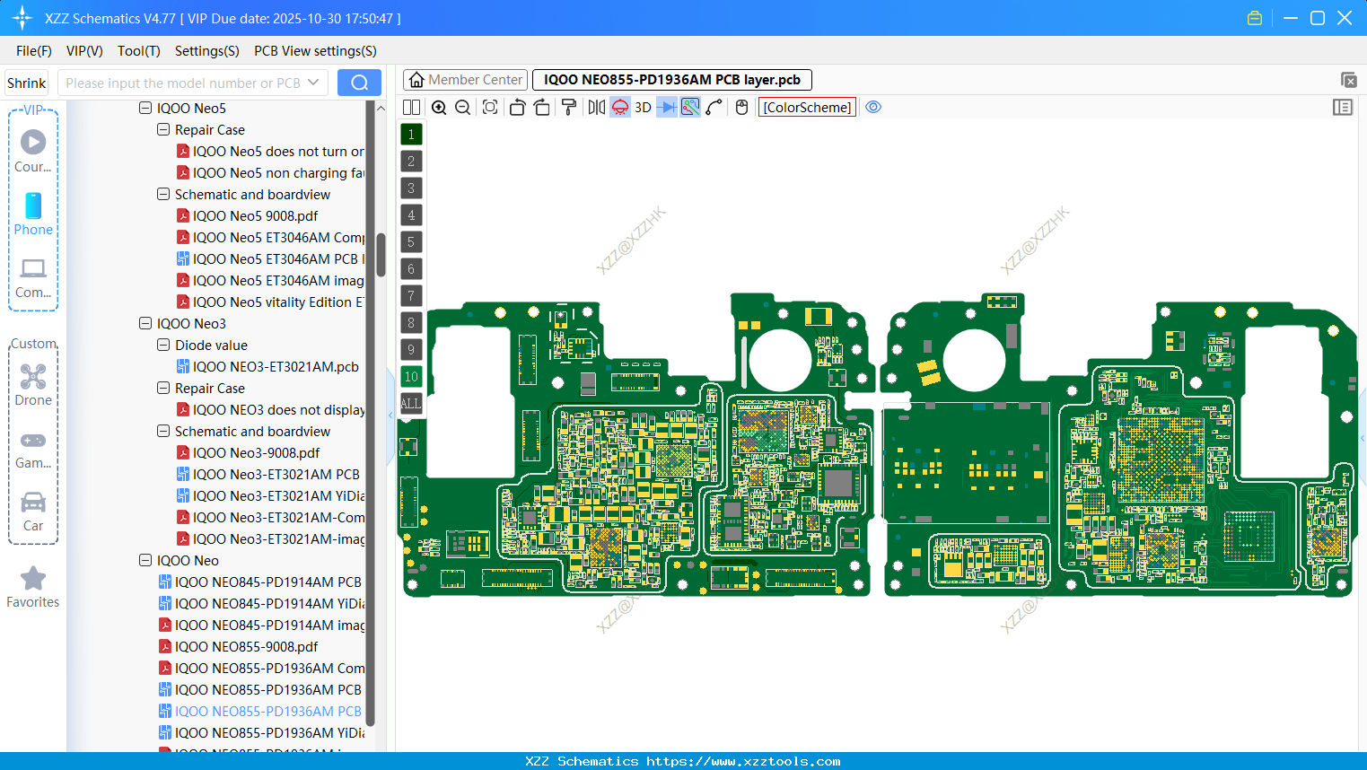
Task: Open the dual-pane split view tool
Action: [410, 107]
